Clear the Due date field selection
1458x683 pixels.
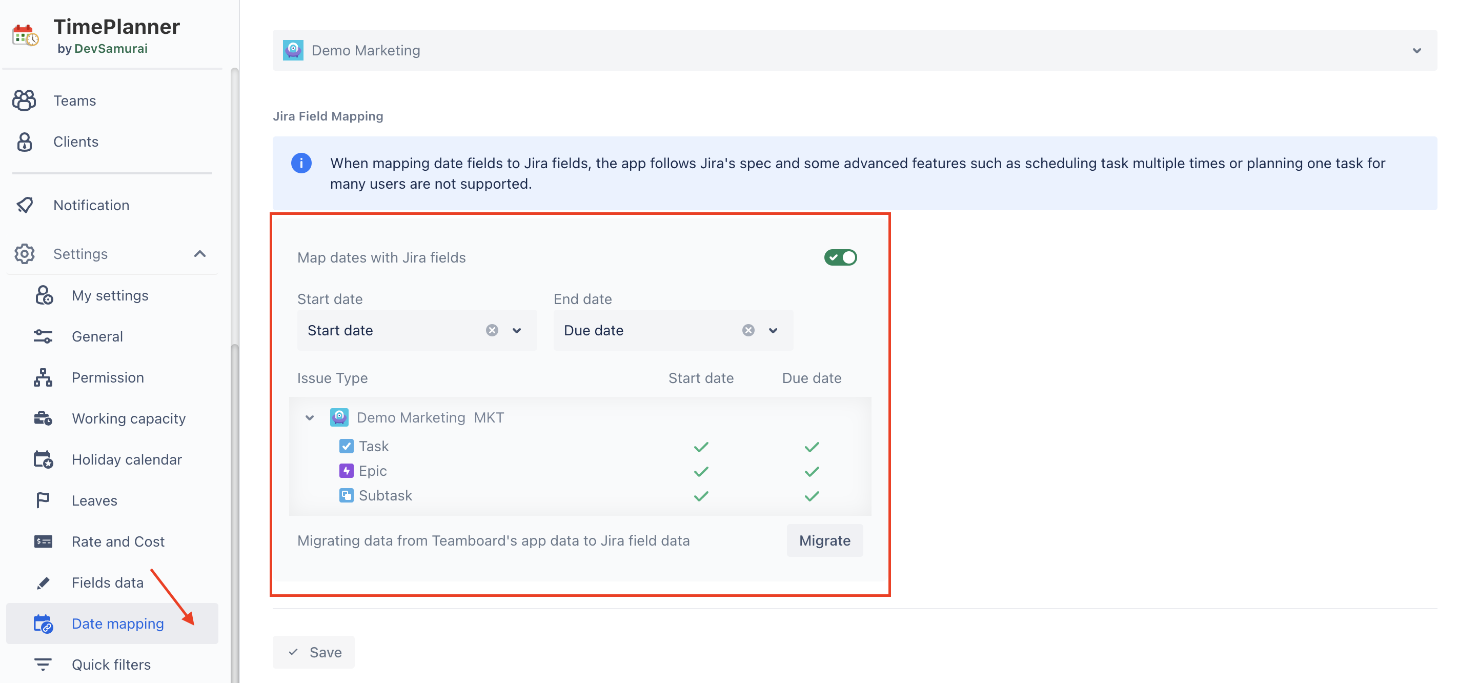click(748, 330)
